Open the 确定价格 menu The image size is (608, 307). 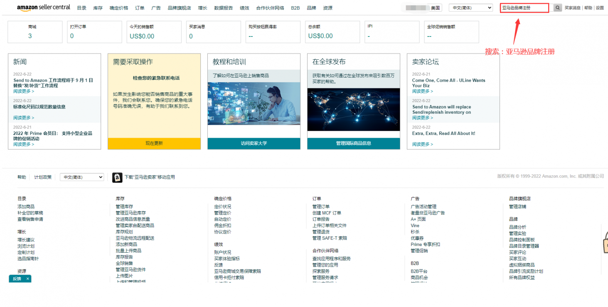click(x=119, y=8)
